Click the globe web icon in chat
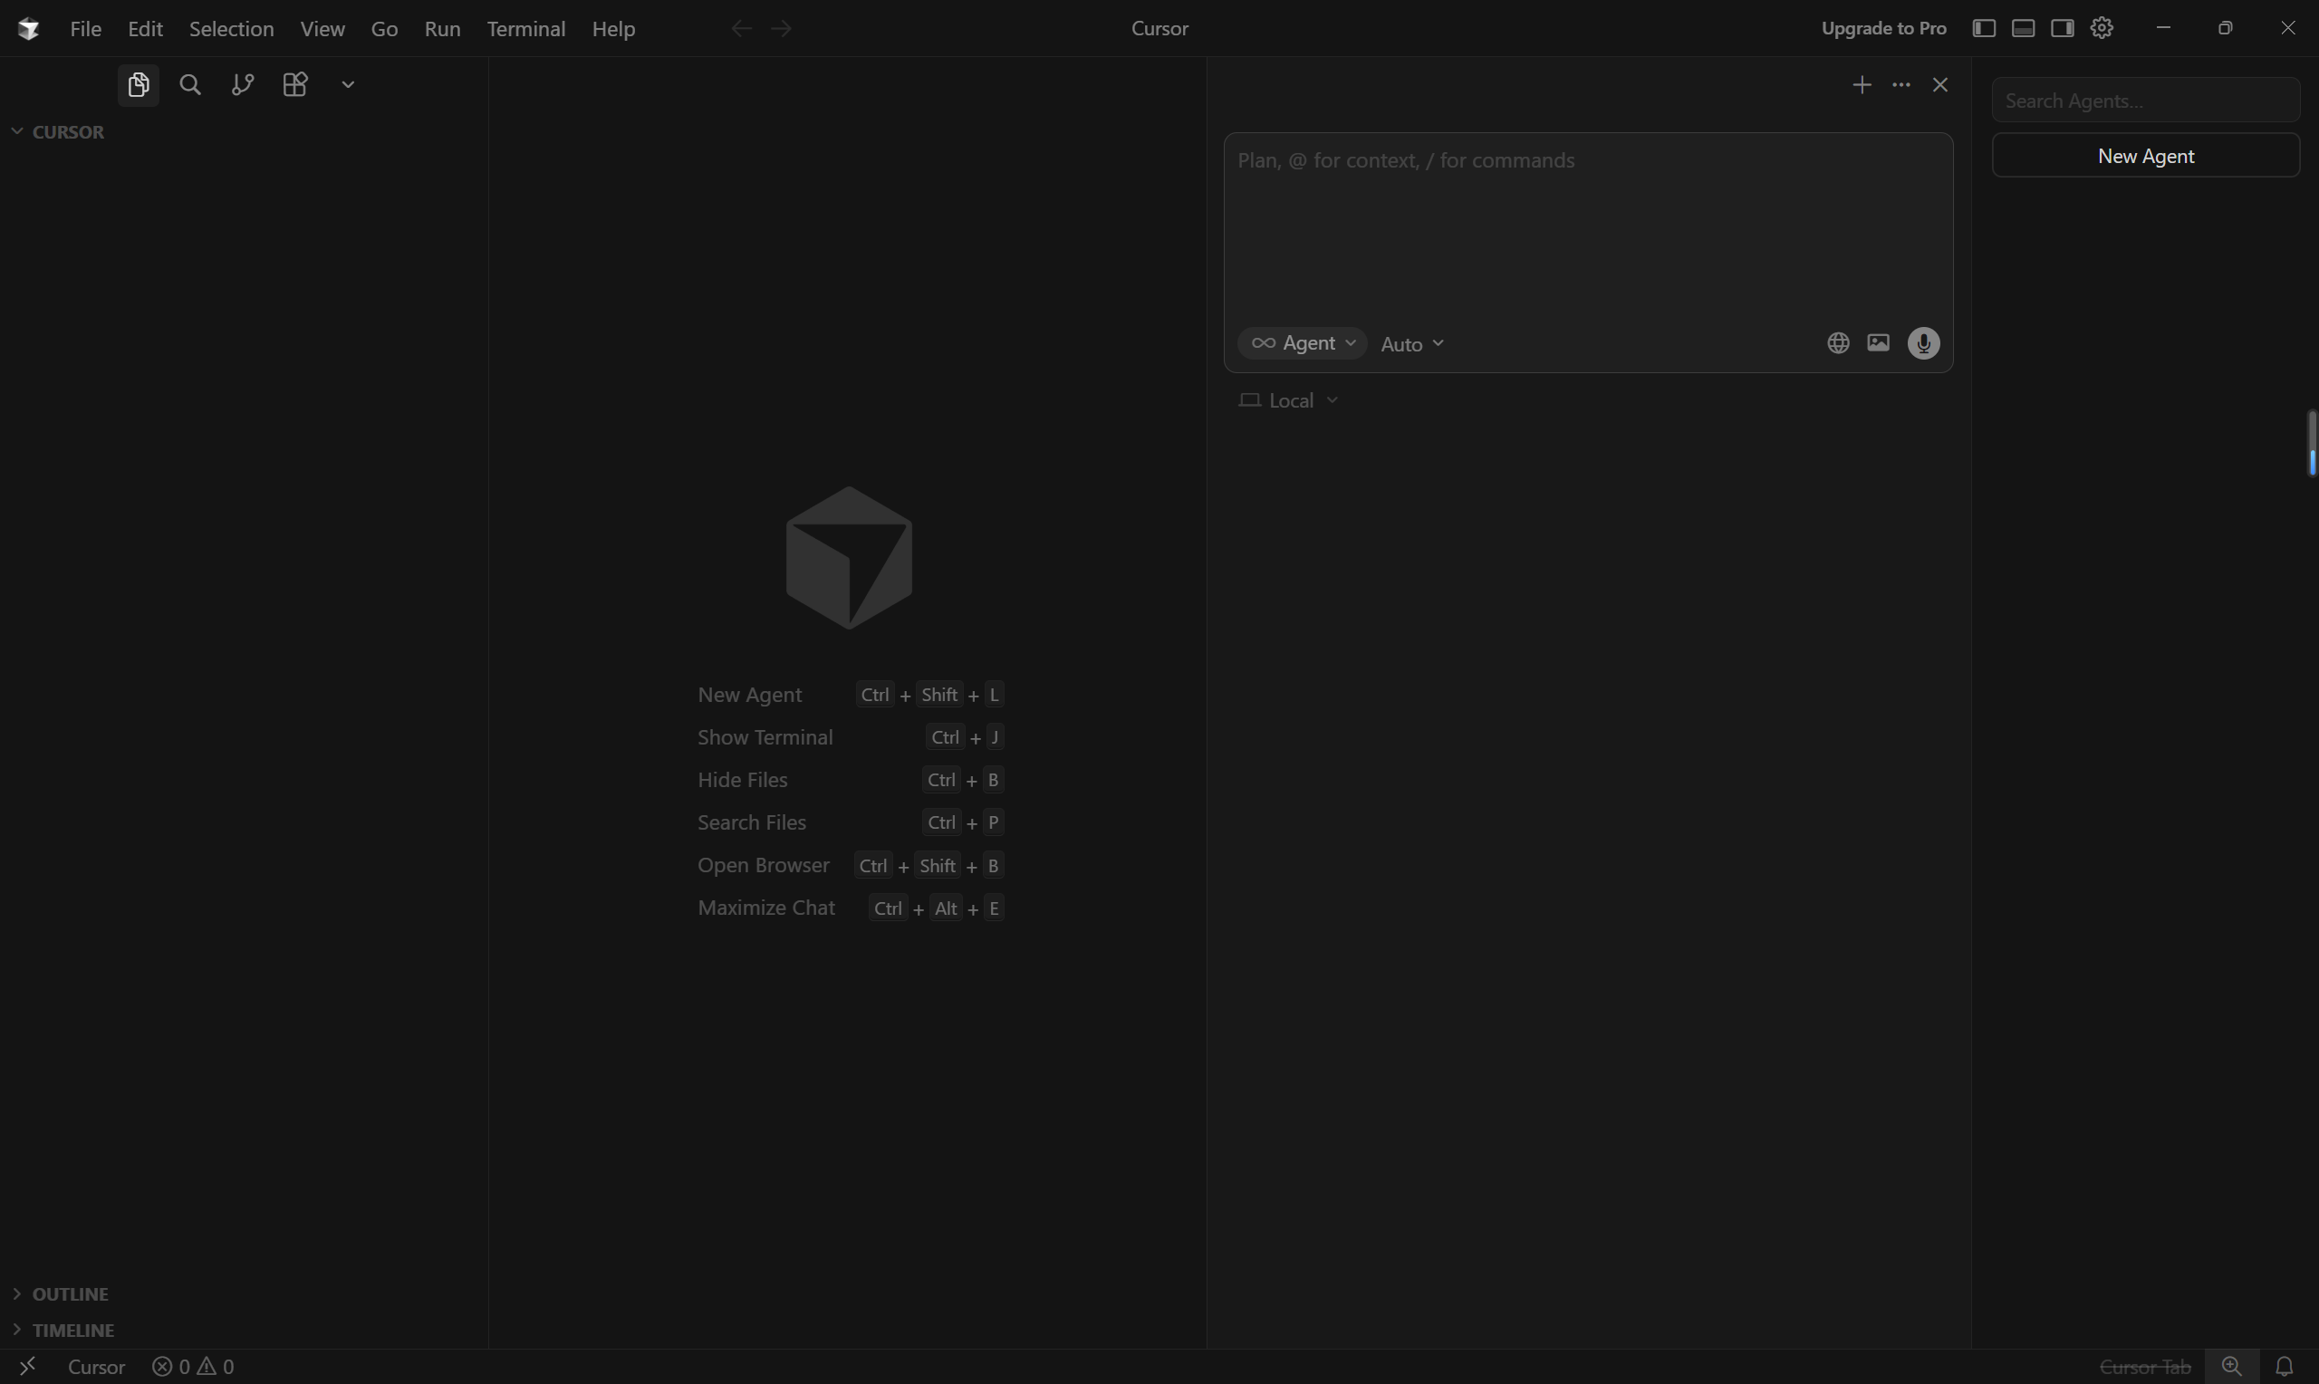The height and width of the screenshot is (1384, 2319). tap(1837, 343)
